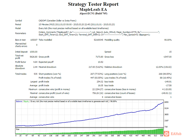
Task: Click the 'Ticks modelled' label
Action: click(x=45, y=40)
